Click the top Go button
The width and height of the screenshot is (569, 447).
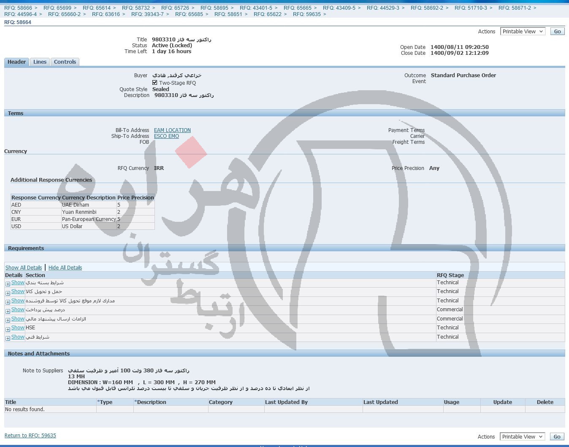point(557,32)
